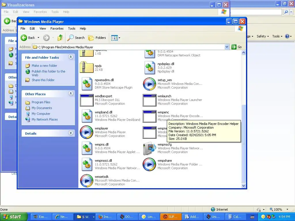
Task: Open the Tools menu in the Internet Explorer window
Action: [x=277, y=36]
